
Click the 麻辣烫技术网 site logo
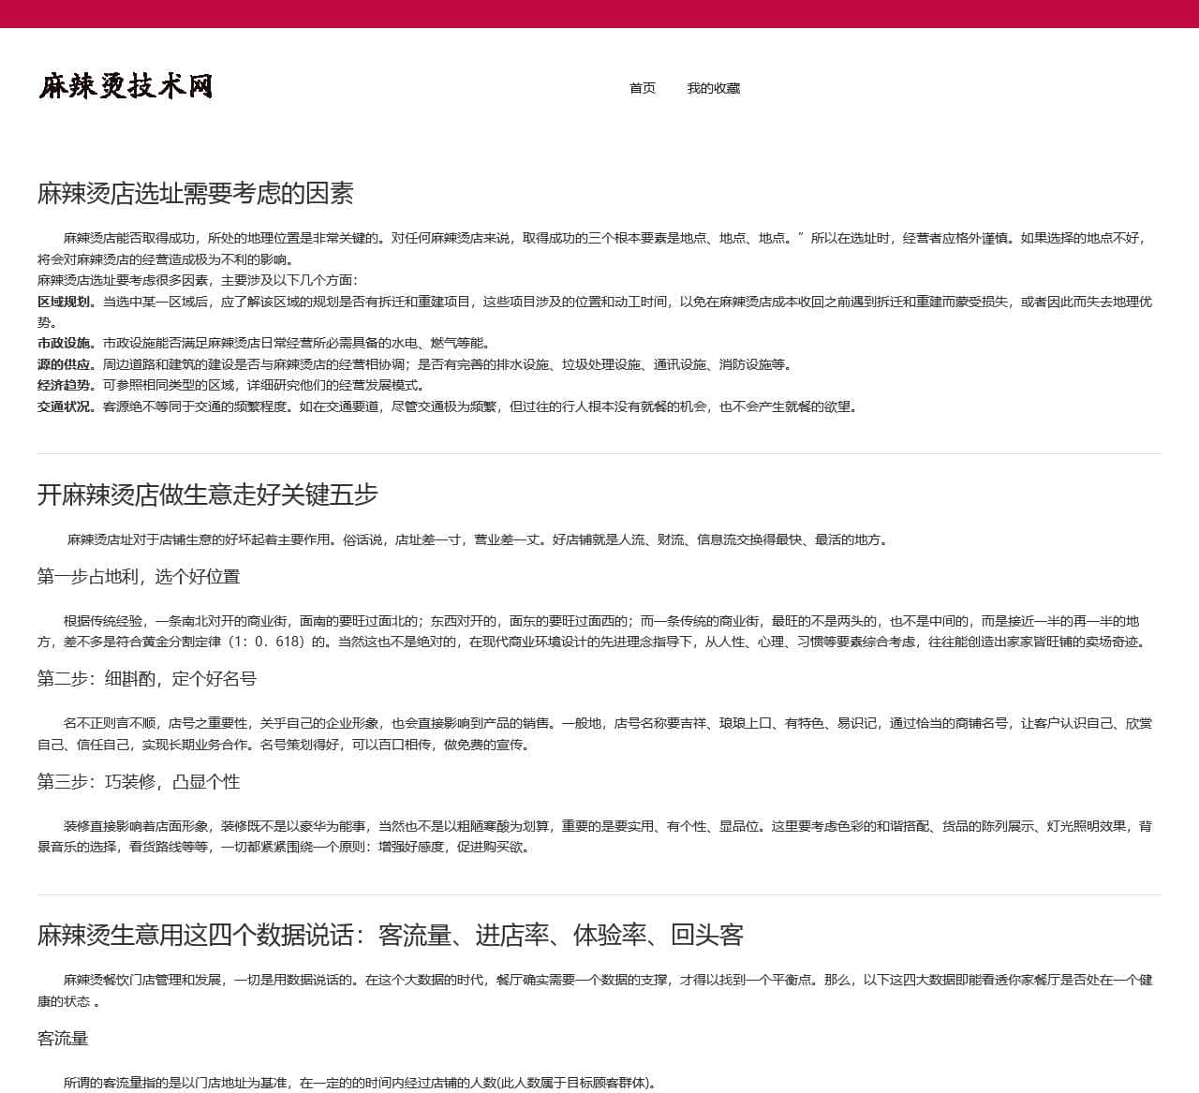tap(126, 88)
